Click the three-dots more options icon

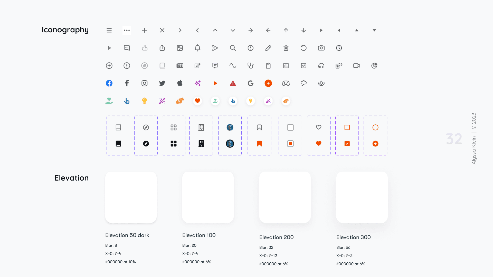point(127,30)
